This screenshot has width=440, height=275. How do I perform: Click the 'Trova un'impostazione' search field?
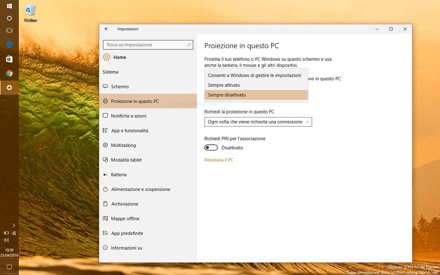pyautogui.click(x=144, y=45)
